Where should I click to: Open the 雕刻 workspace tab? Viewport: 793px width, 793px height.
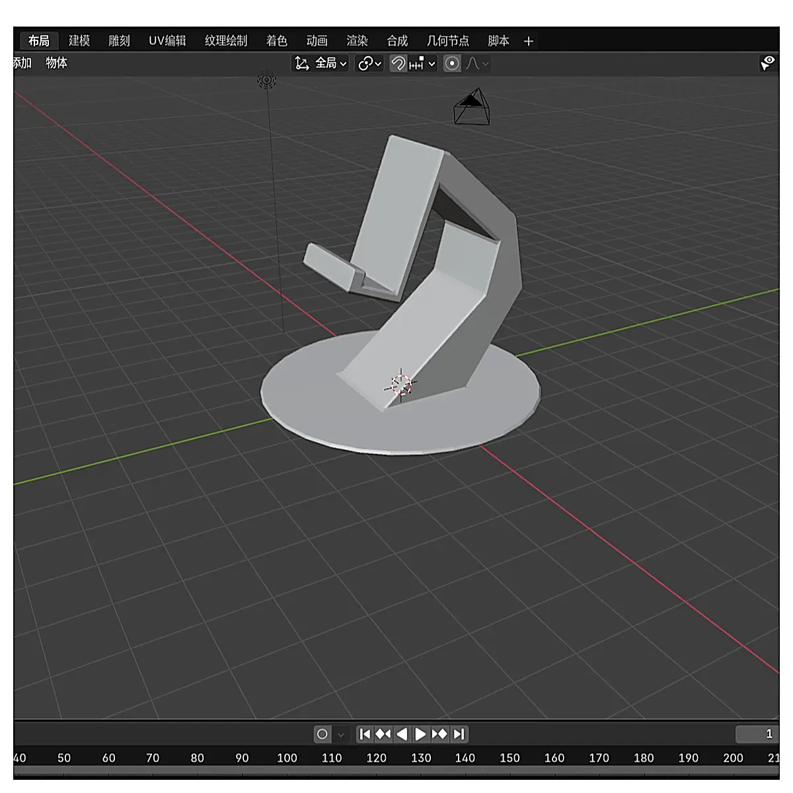119,41
